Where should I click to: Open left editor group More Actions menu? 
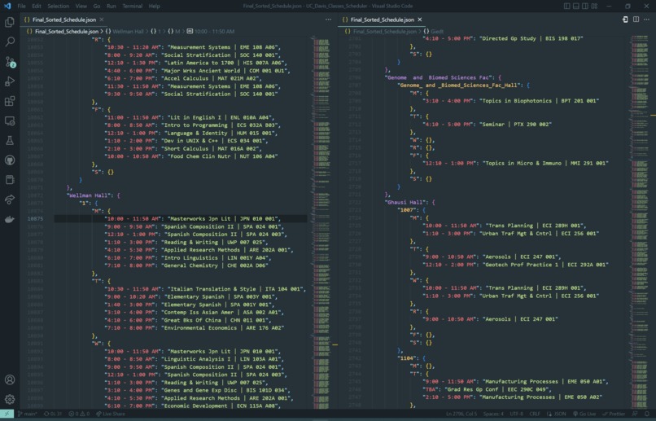click(x=329, y=20)
